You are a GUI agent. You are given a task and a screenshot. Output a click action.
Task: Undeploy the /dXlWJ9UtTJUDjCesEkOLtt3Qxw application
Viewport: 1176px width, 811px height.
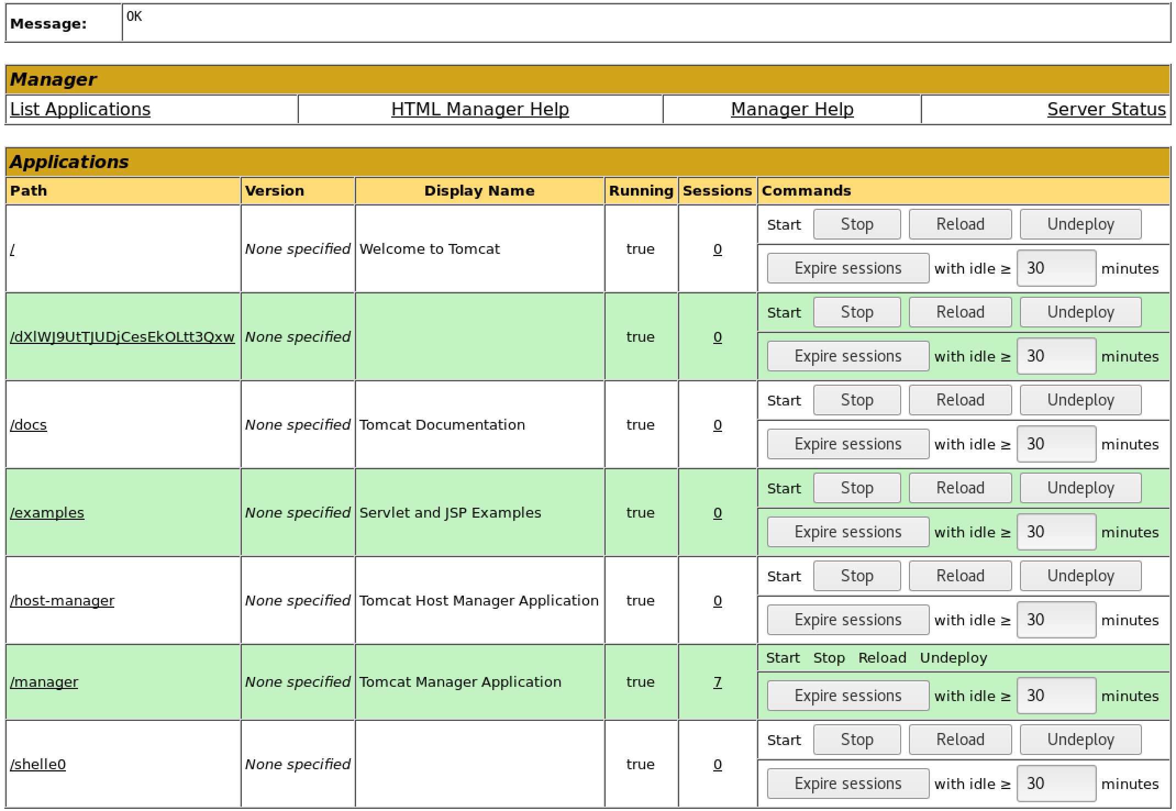click(x=1080, y=312)
